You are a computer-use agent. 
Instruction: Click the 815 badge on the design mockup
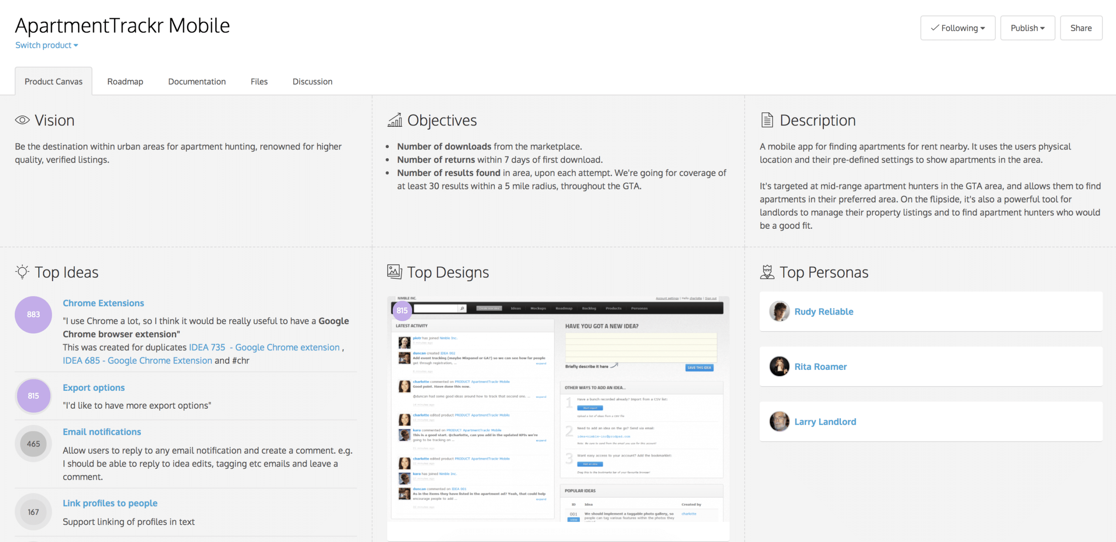click(x=402, y=310)
